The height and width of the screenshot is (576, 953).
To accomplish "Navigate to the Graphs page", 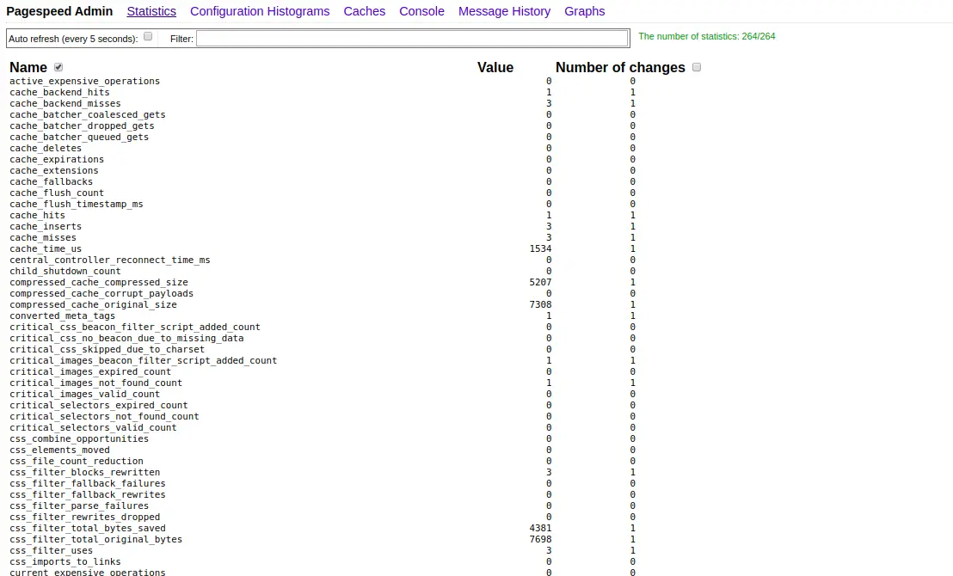I will click(584, 11).
